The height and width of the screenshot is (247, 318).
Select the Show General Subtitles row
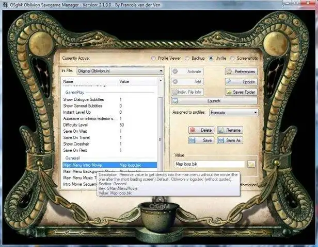click(x=110, y=105)
